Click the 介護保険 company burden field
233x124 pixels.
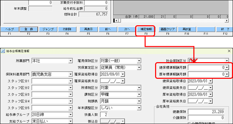[206, 118]
